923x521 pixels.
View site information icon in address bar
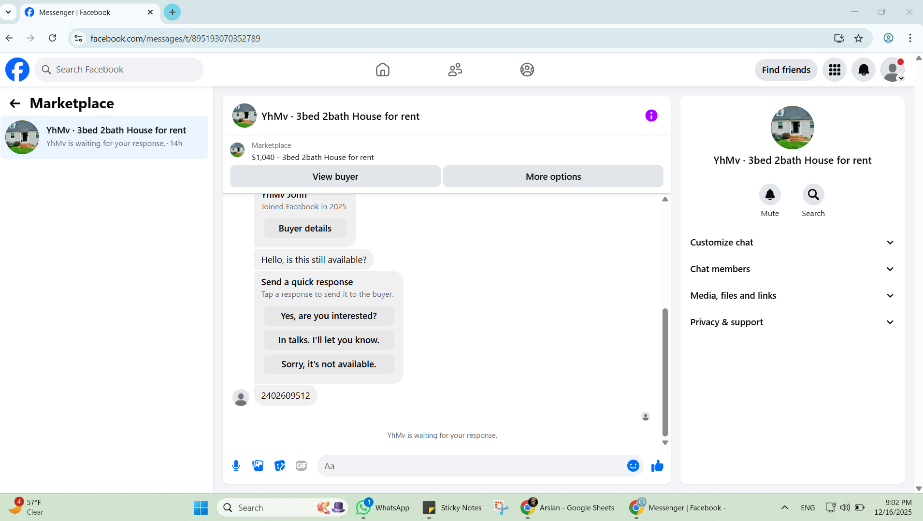coord(78,38)
